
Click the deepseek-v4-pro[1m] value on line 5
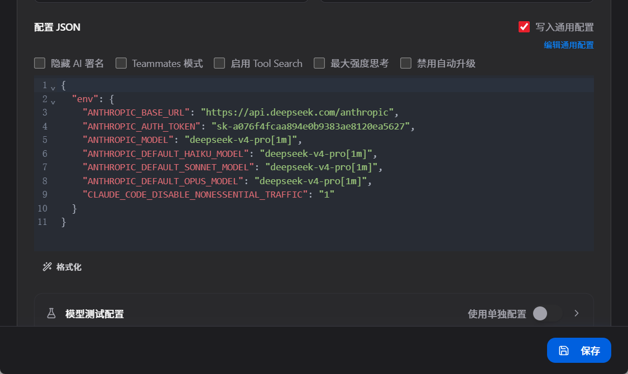(241, 140)
